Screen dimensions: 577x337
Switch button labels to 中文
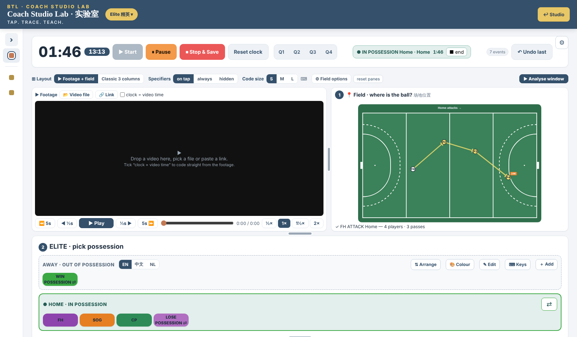tap(139, 264)
